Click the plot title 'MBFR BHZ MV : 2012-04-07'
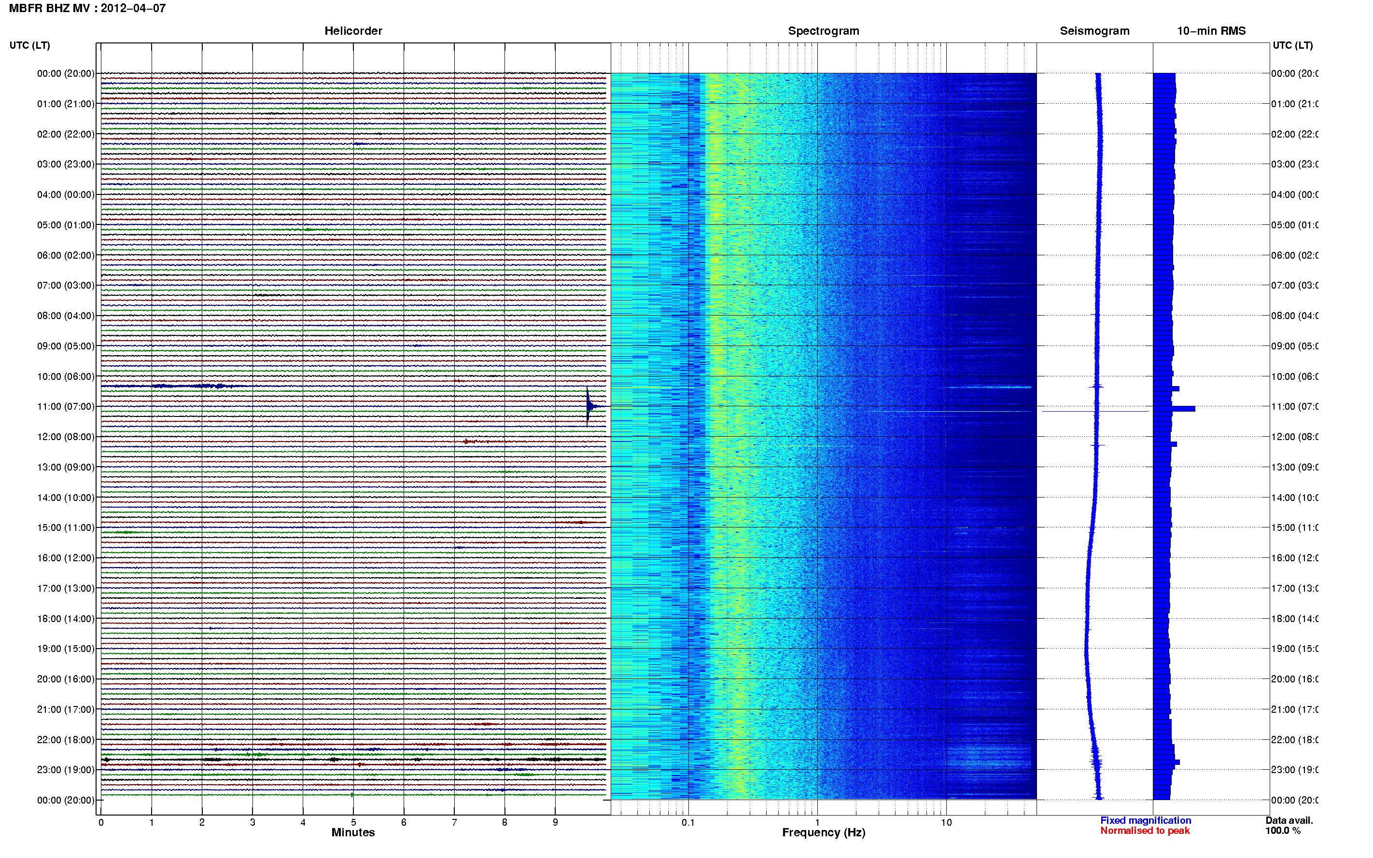 [x=87, y=8]
